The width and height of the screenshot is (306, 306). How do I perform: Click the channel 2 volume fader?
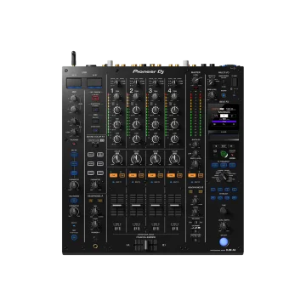click(136, 205)
